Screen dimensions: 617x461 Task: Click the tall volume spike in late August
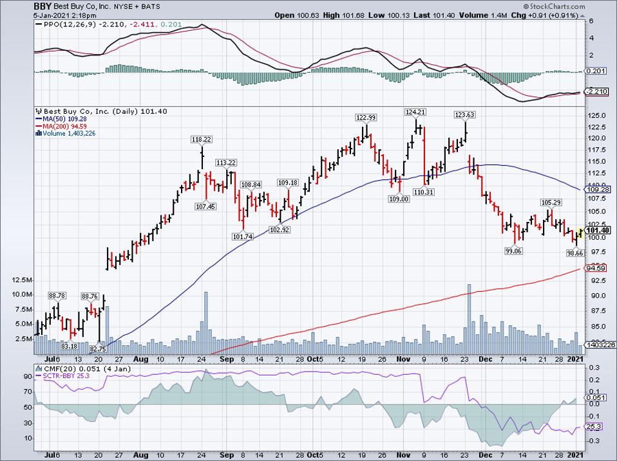click(x=206, y=323)
